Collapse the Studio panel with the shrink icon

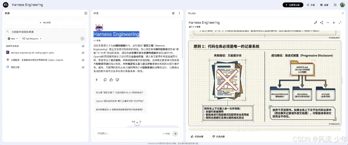(x=343, y=13)
